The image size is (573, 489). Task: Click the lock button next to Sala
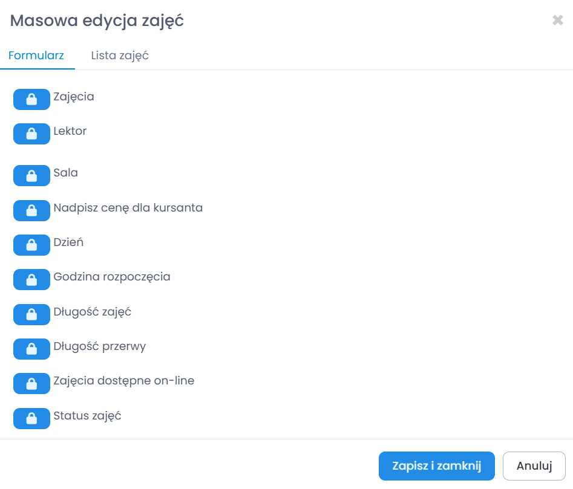click(31, 176)
